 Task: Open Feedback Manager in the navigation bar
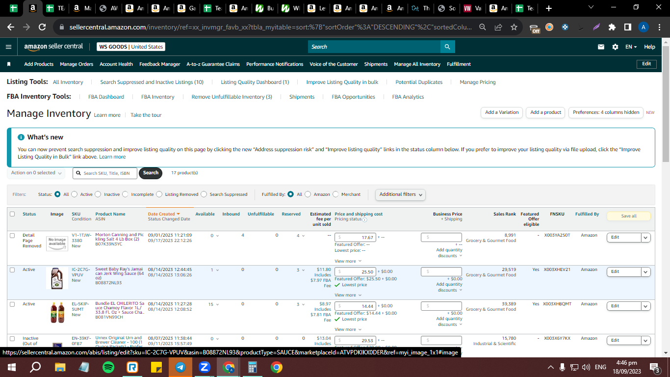tap(160, 64)
